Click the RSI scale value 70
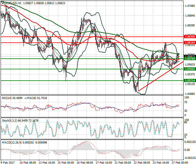The width and height of the screenshot is (196, 166). (x=186, y=102)
